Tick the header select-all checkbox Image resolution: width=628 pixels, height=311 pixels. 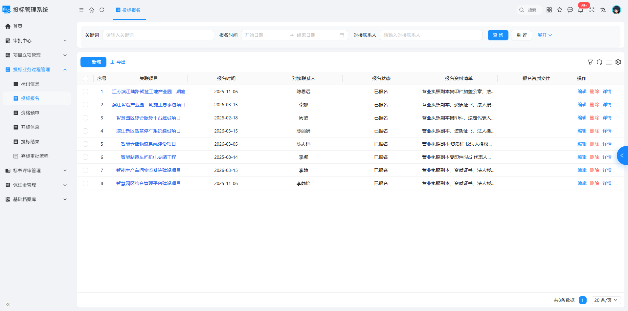click(85, 78)
